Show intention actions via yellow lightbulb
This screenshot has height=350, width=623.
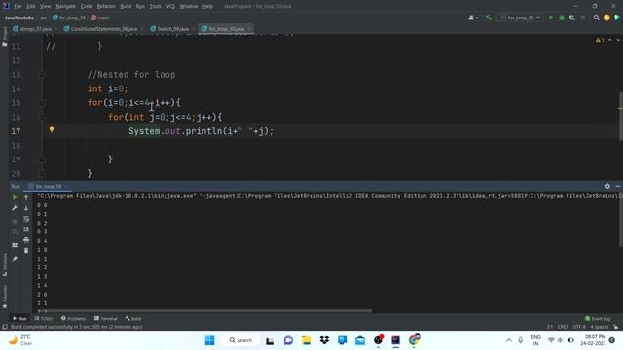point(52,129)
